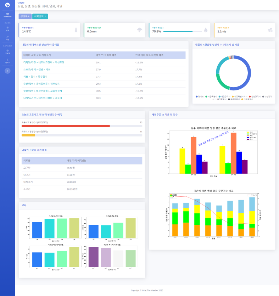Click the purple-toned animation genre movie chart

click(x=111, y=257)
